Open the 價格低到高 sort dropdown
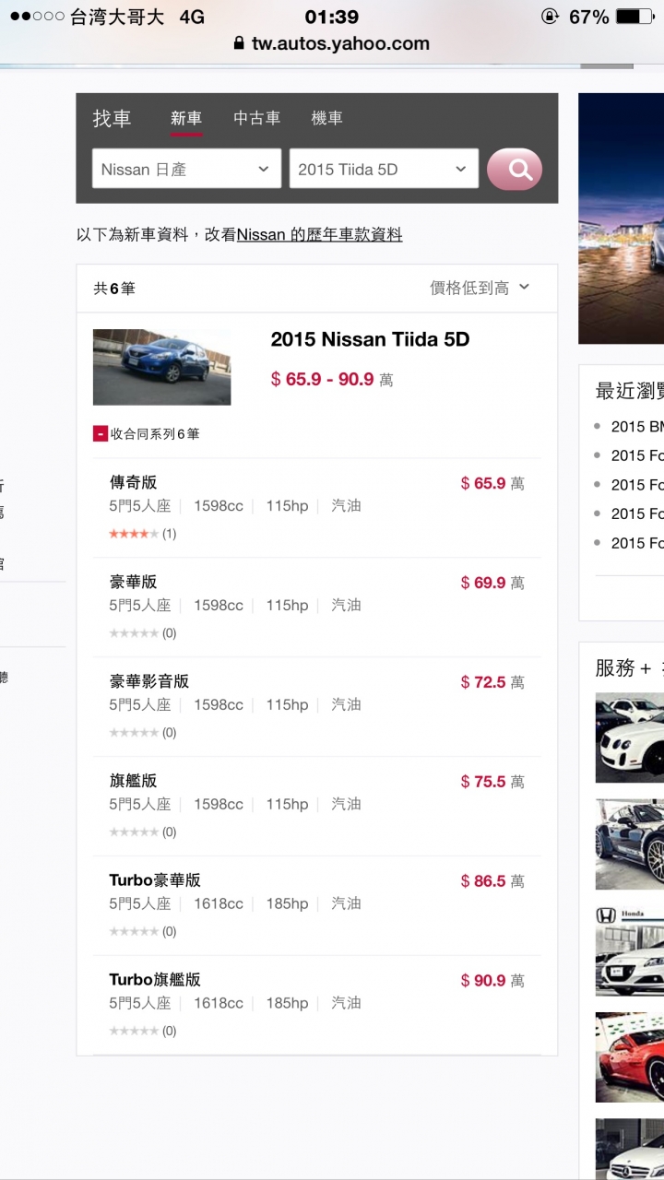Image resolution: width=664 pixels, height=1180 pixels. [x=480, y=288]
